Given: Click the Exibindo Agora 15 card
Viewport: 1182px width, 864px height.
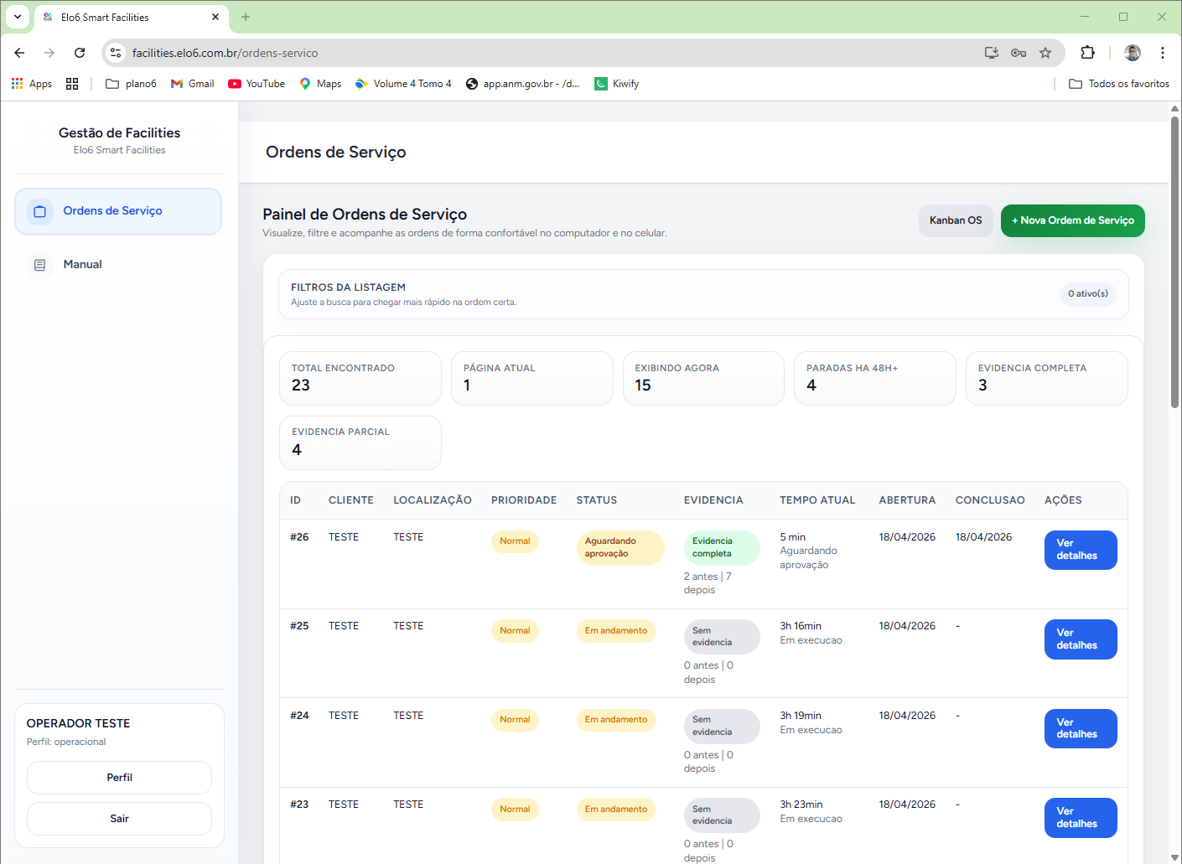Looking at the screenshot, I should pos(703,378).
